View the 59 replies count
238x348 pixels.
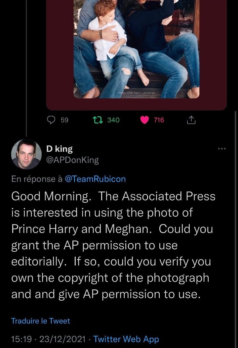pos(65,120)
